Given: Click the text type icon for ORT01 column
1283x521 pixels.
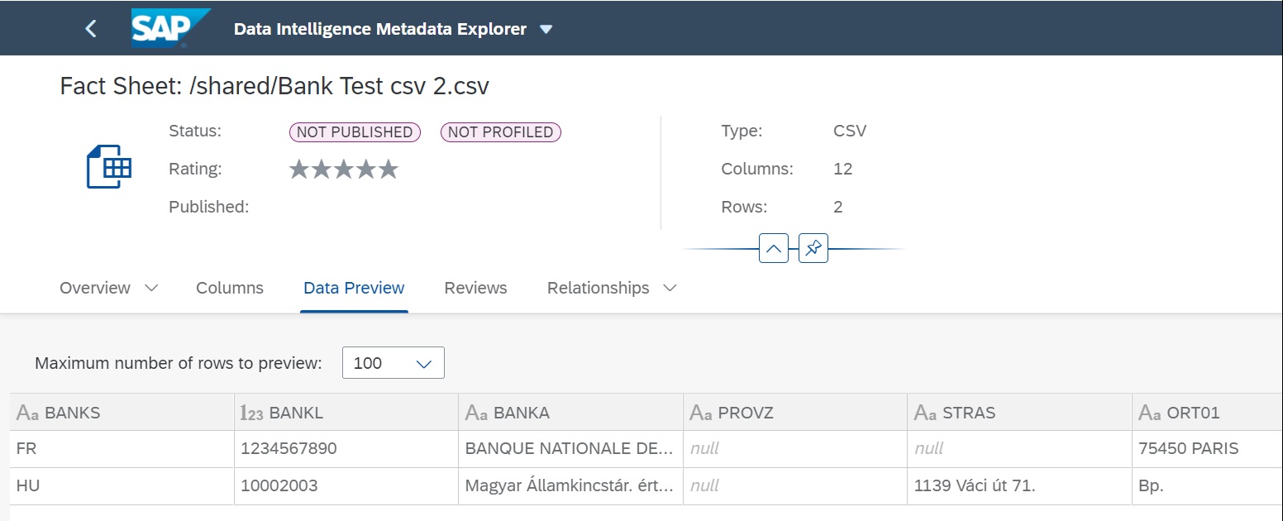Looking at the screenshot, I should coord(1150,413).
